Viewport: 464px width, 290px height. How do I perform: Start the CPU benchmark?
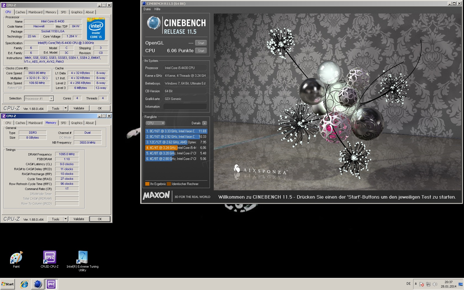coord(201,51)
